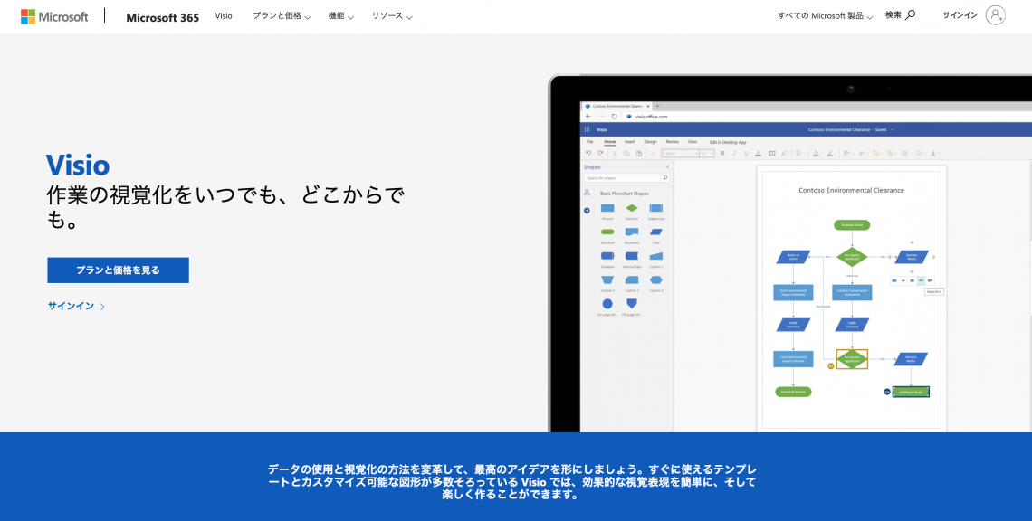
Task: Open the File tab in Visio ribbon
Action: tap(589, 141)
